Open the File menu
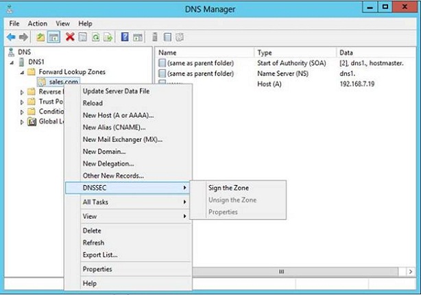421x295 pixels. (14, 23)
